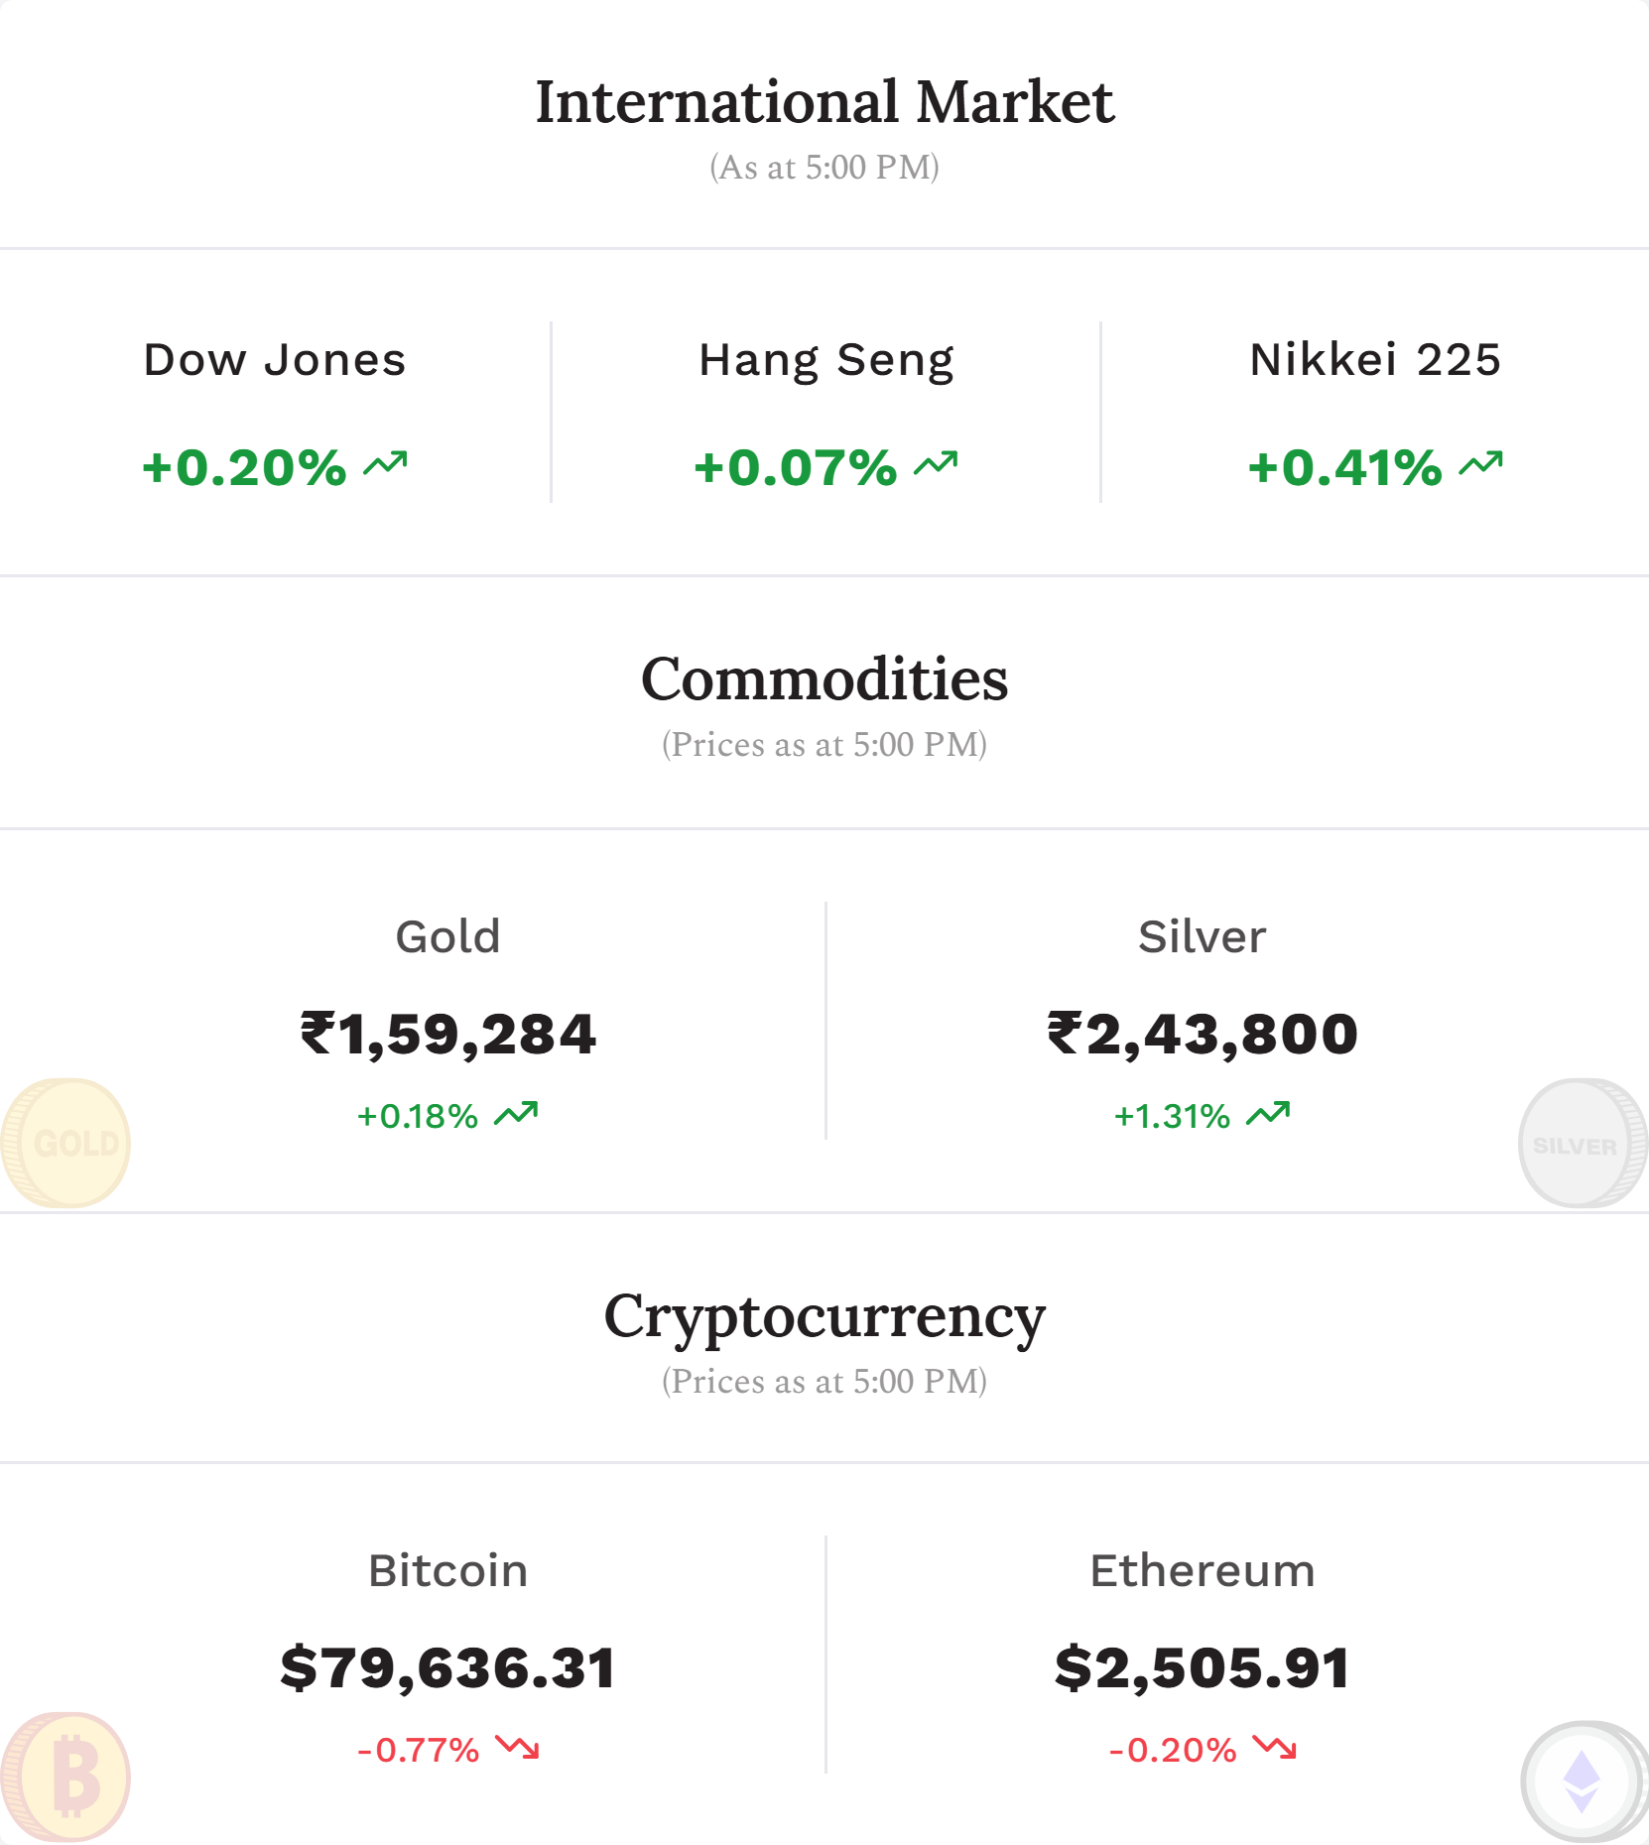Click the Gold upward trend arrow
The width and height of the screenshot is (1649, 1845).
[516, 1114]
